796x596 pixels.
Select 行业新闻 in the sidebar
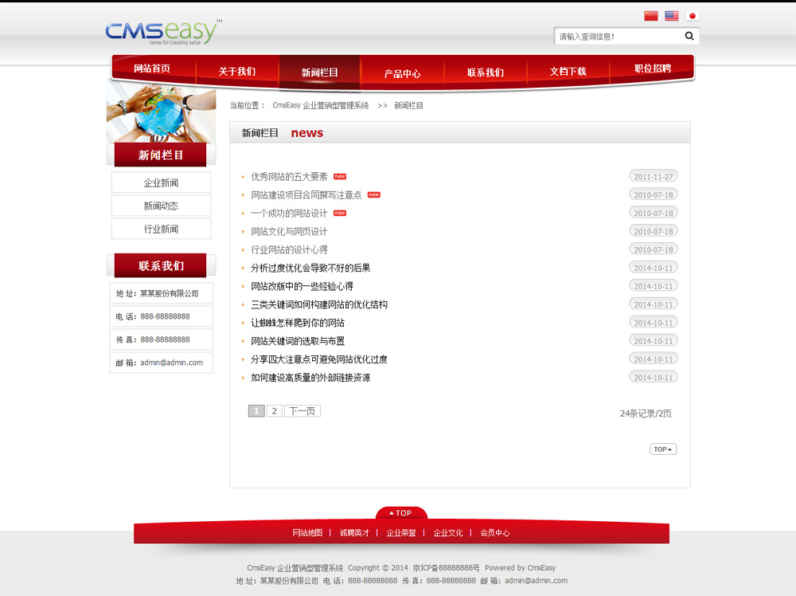[161, 229]
